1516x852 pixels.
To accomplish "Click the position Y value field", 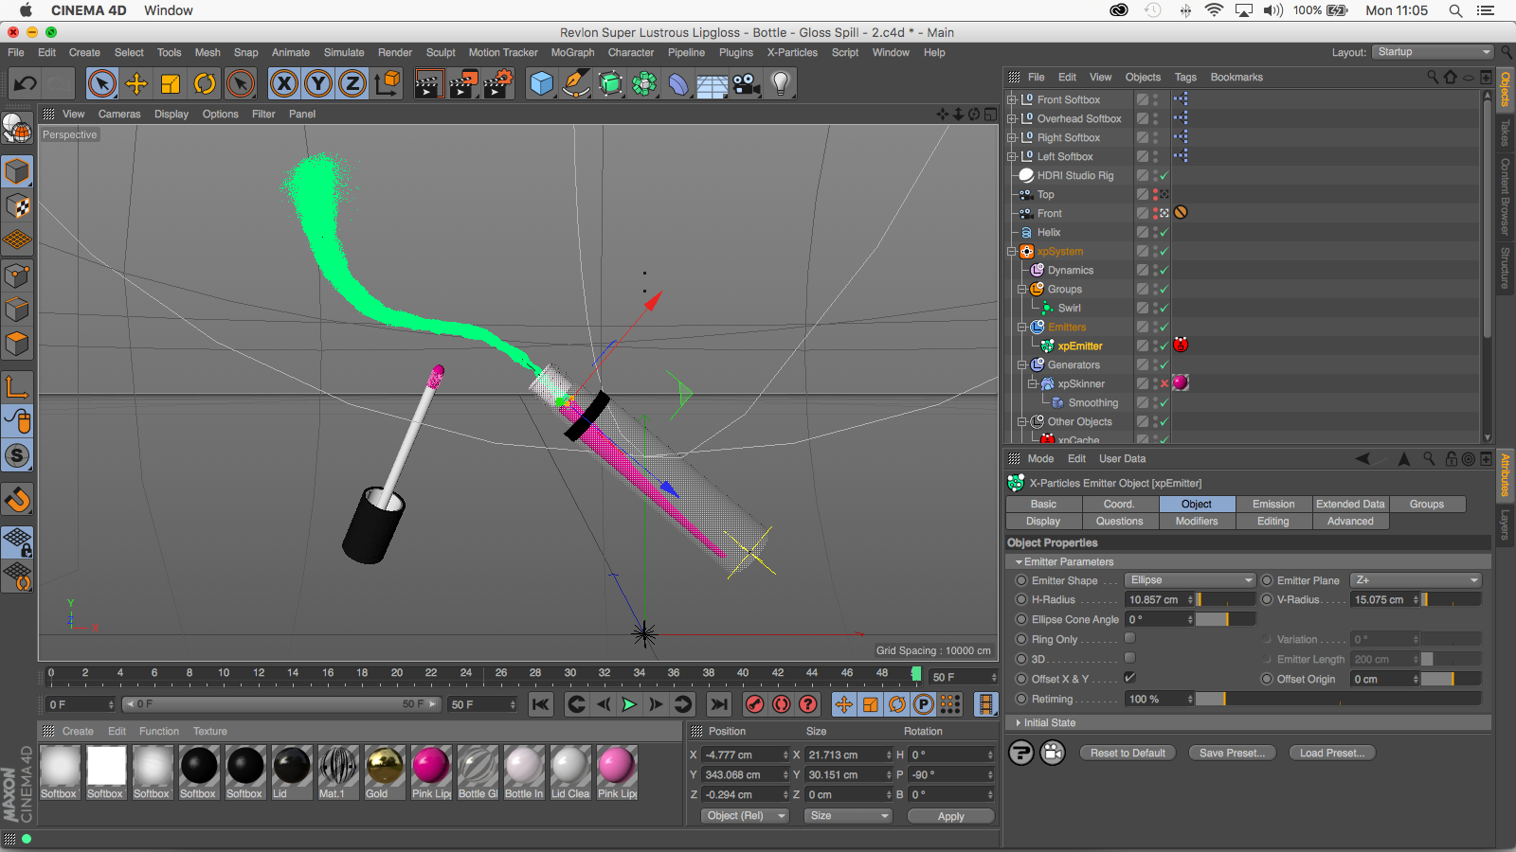I will click(746, 774).
